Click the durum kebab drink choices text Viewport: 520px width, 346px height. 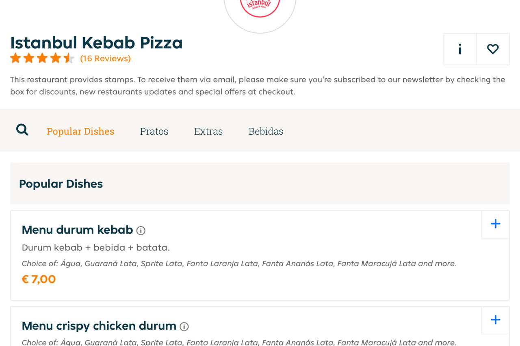point(239,264)
